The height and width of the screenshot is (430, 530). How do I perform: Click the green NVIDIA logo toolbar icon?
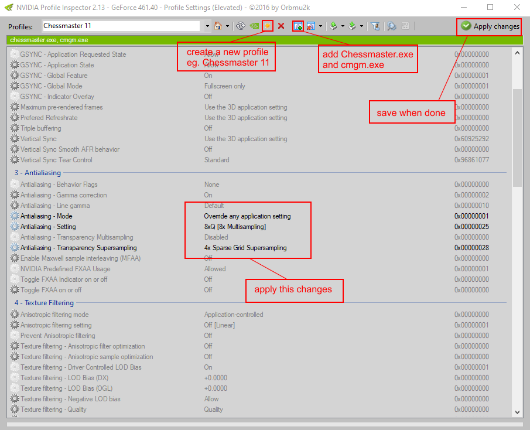pos(254,26)
